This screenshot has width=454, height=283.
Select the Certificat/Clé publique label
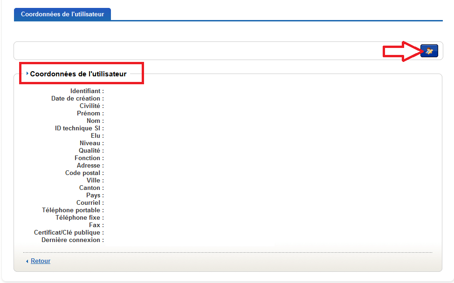[69, 233]
